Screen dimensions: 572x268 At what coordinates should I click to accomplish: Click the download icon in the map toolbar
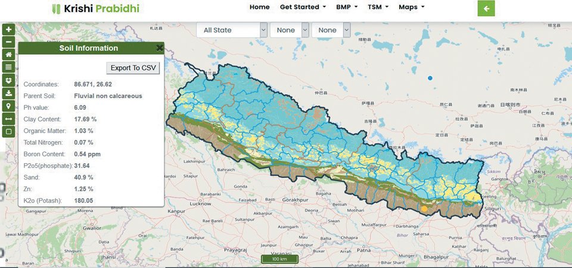click(8, 93)
